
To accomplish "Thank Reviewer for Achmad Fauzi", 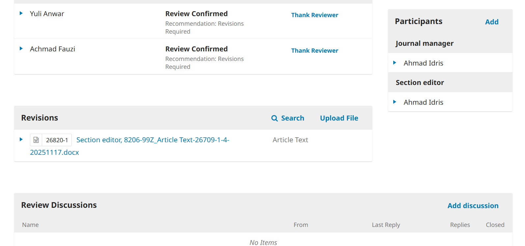I will tap(315, 51).
